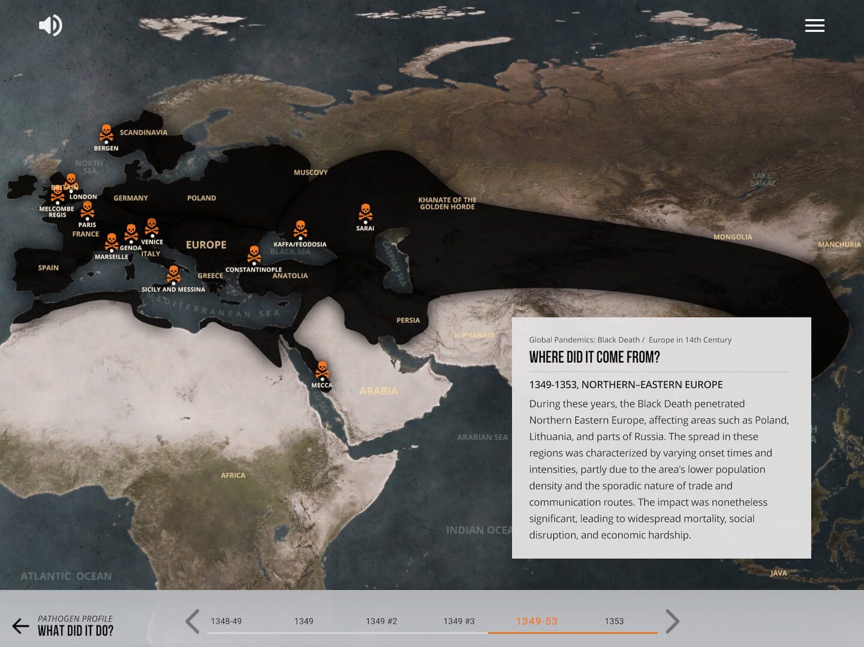Go back to What Did It Do?

tap(63, 626)
